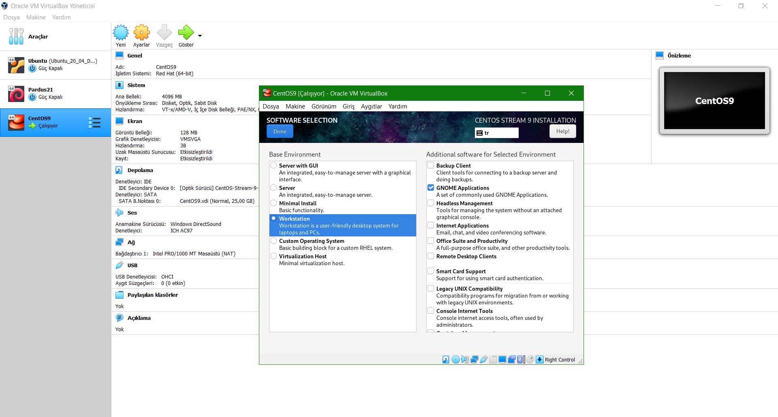Open the Dosya menu in the CentOS9 window
This screenshot has height=417, width=778.
[x=271, y=106]
